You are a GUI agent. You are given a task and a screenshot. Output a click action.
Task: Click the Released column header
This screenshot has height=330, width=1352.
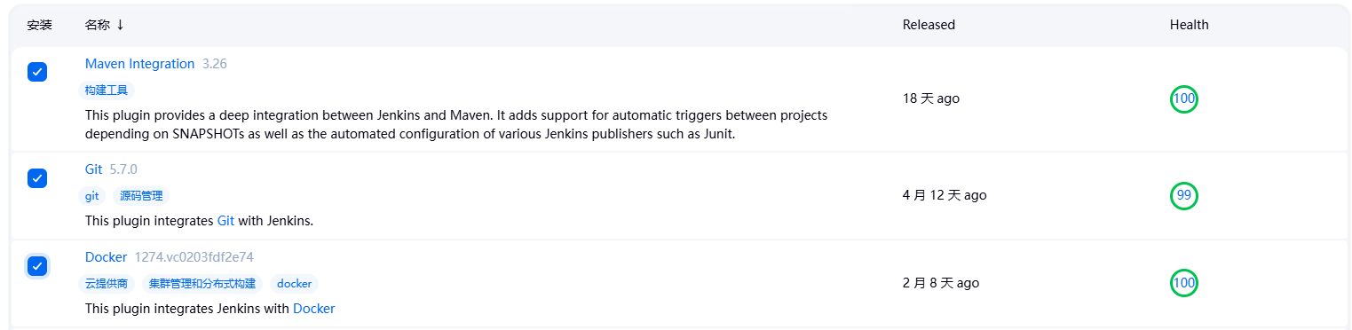tap(929, 25)
